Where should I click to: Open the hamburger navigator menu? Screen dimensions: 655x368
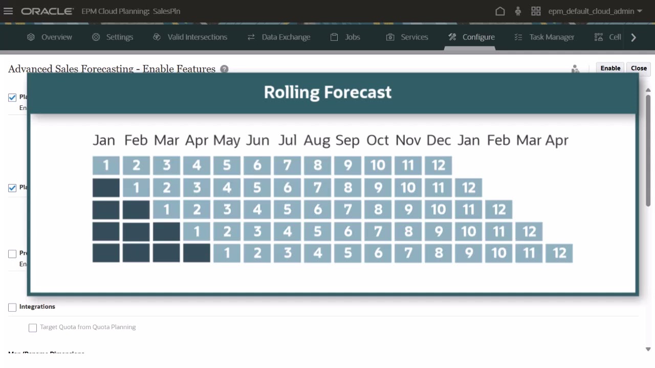(8, 11)
